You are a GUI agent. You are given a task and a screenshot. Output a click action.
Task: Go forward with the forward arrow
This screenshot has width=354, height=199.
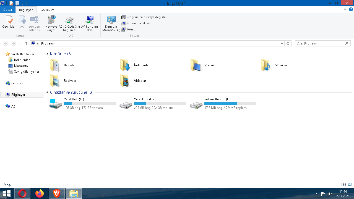[x=13, y=43]
